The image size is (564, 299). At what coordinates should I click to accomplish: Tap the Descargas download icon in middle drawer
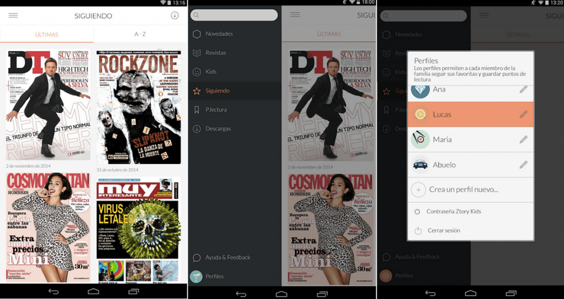pyautogui.click(x=197, y=129)
